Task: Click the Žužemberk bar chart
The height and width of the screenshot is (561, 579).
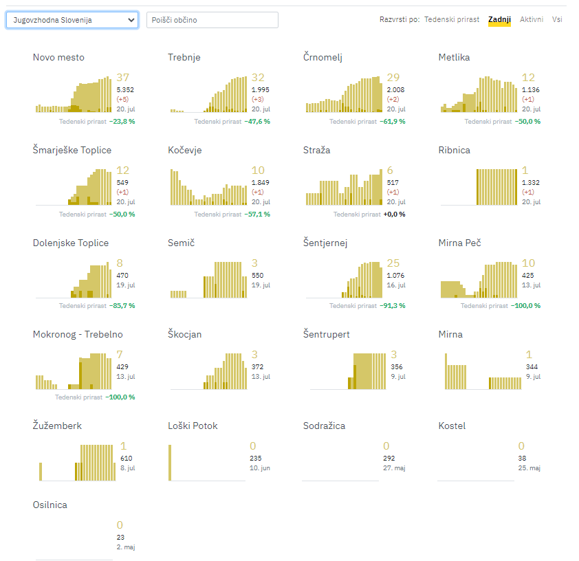Action: point(78,463)
